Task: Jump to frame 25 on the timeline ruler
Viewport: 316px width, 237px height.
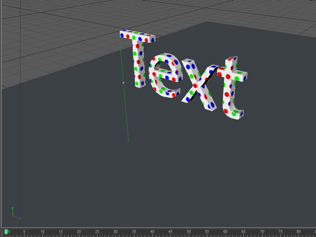Action: [x=97, y=231]
